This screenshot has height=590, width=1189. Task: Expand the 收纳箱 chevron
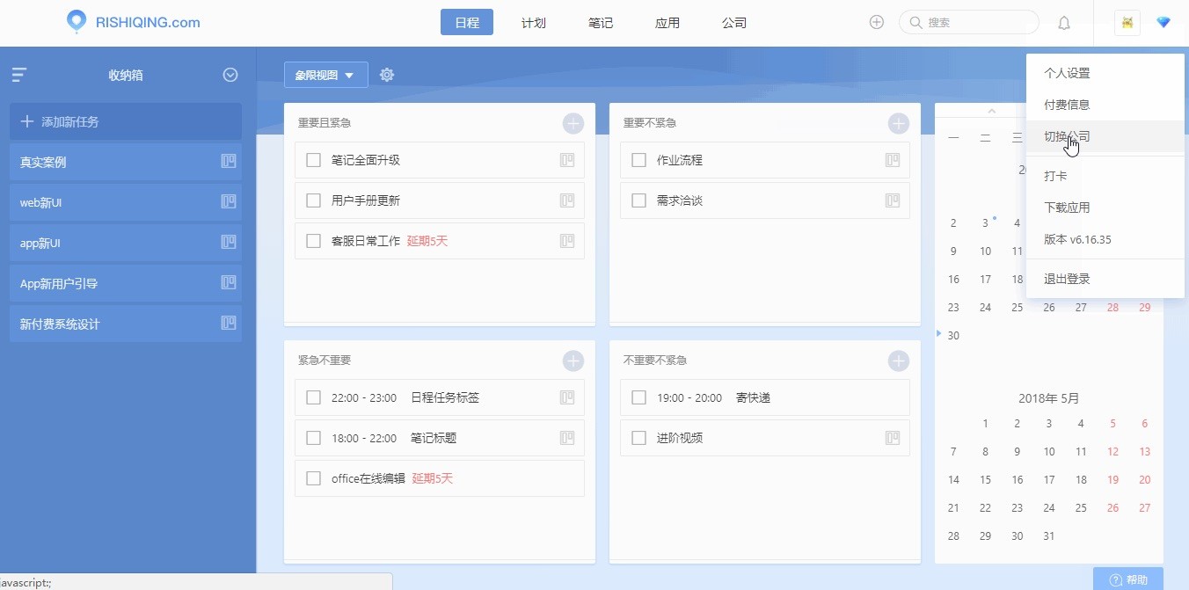point(230,75)
